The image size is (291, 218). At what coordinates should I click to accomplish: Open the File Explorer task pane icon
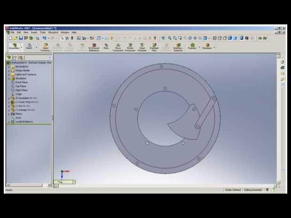[x=283, y=74]
